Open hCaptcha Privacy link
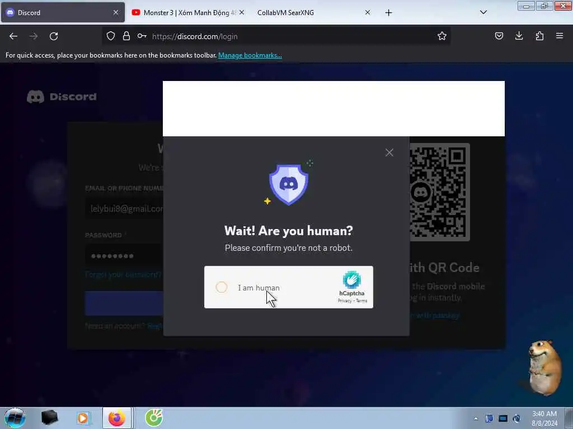 (x=345, y=301)
